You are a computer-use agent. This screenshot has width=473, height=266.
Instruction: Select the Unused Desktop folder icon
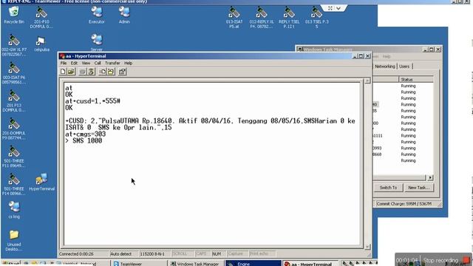14,240
